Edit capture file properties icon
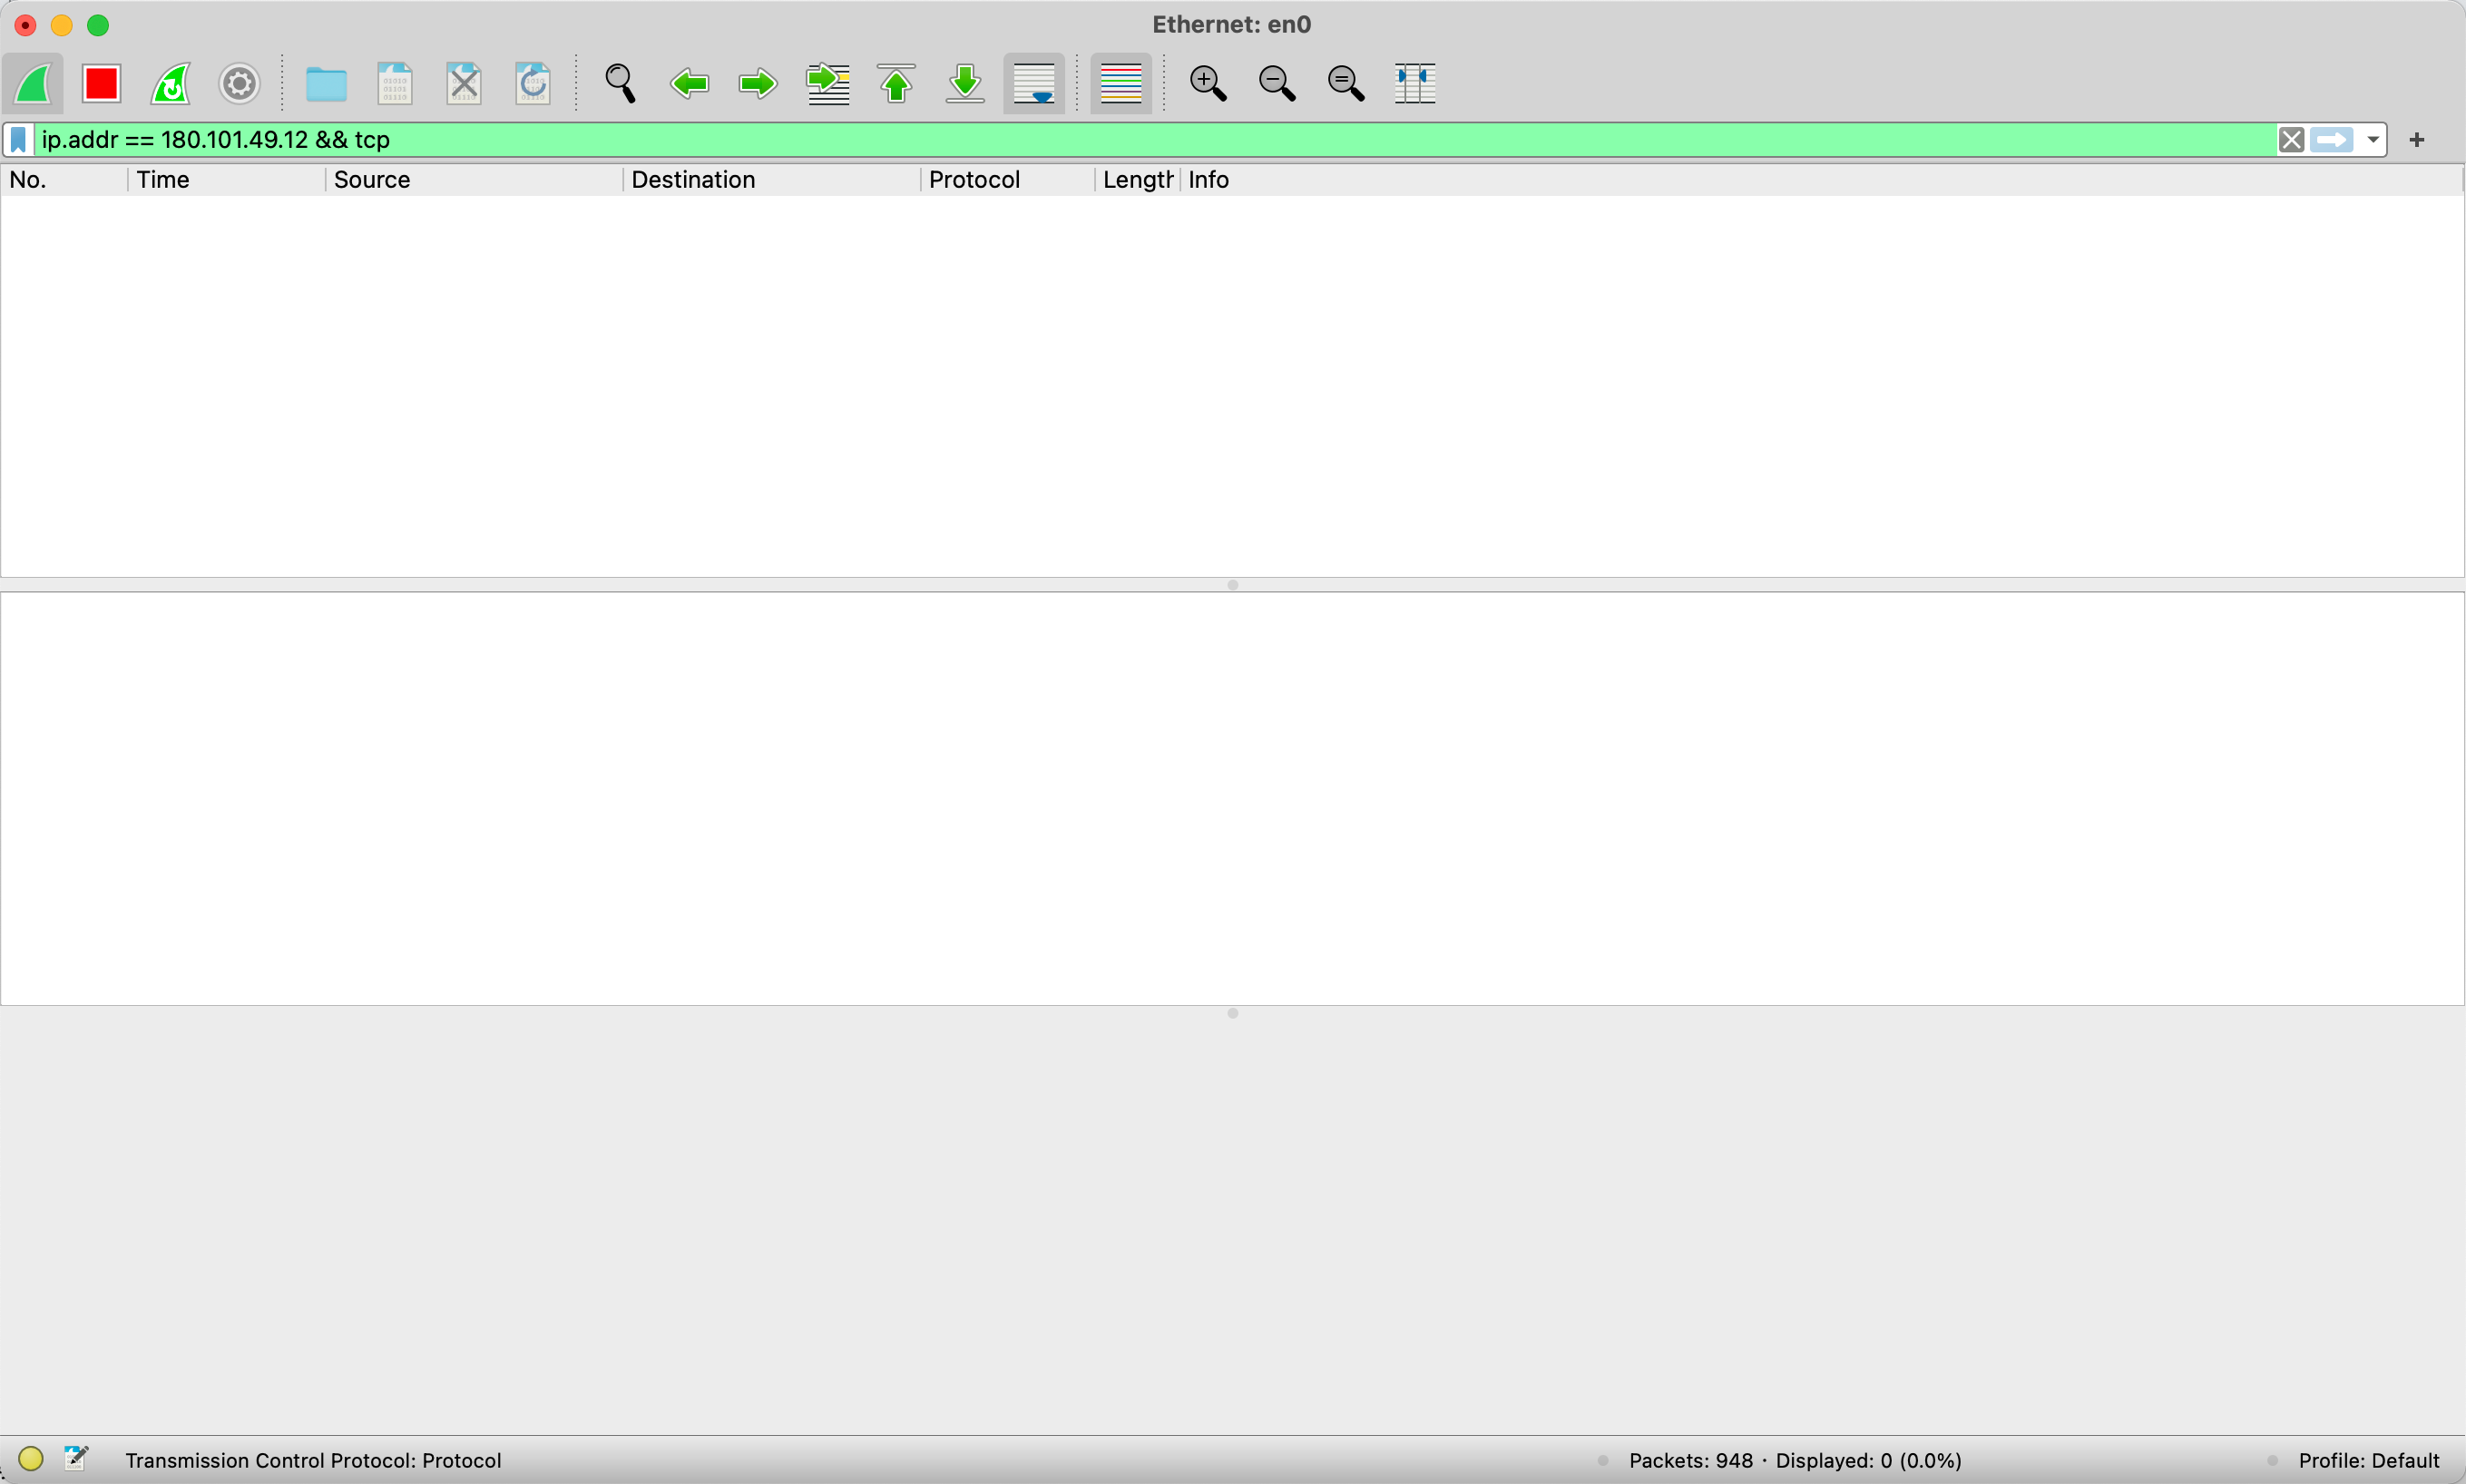Screen dimensions: 2466x1484 (x=77, y=1459)
